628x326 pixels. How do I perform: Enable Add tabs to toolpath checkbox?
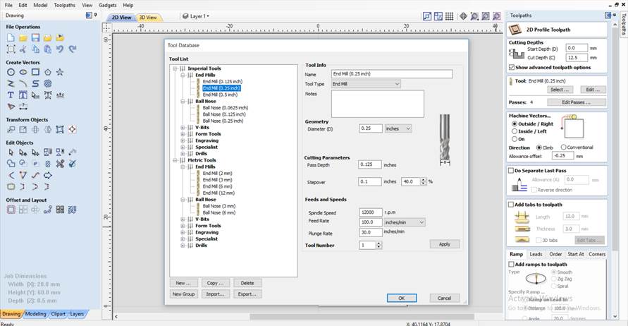(x=511, y=205)
